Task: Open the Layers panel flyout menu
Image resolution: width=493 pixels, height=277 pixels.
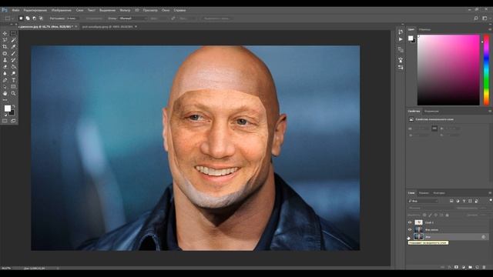Action: click(x=490, y=193)
